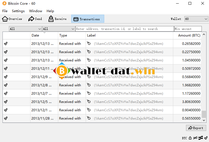This screenshot has width=209, height=142.
Task: Select the amount 1.96820000
Action: pos(191,85)
